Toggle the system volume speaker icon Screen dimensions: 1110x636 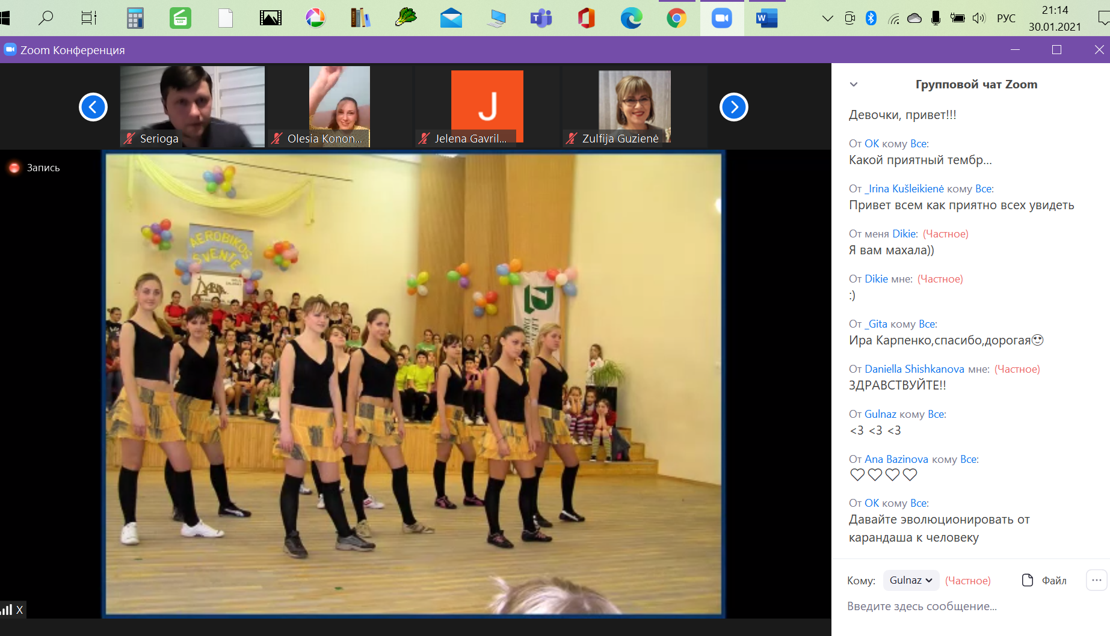click(978, 18)
